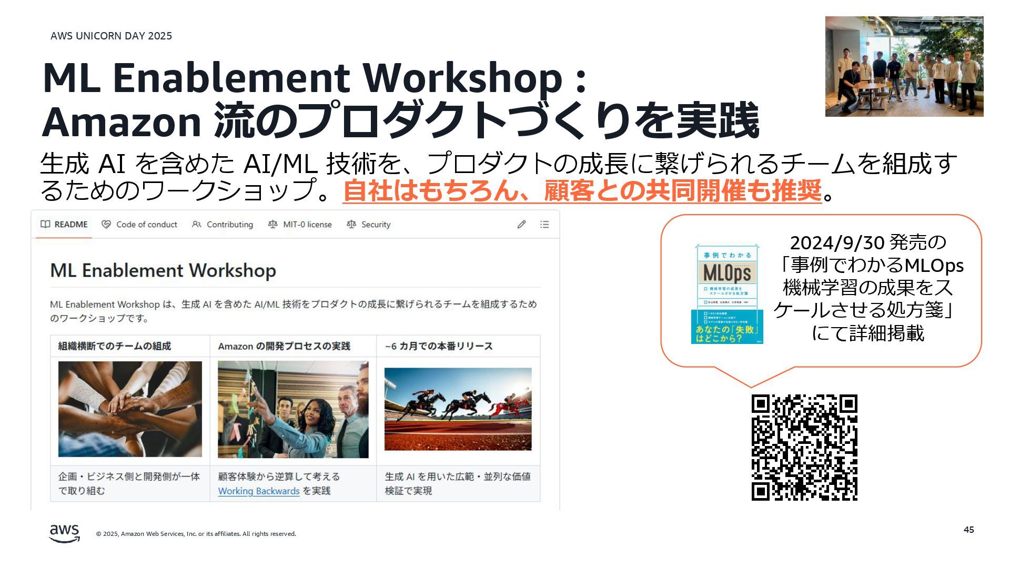Open the Contributing tab
This screenshot has height=568, width=1010.
point(223,225)
